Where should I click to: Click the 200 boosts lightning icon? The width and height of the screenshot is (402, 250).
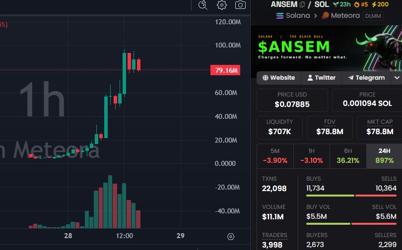coord(374,4)
